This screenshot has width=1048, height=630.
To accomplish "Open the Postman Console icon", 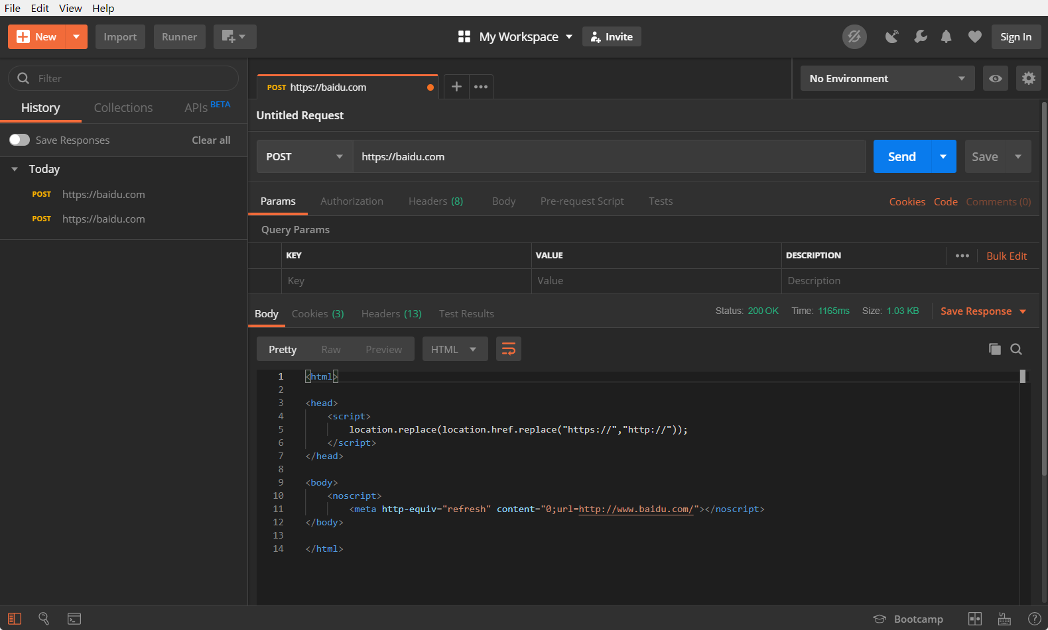I will tap(74, 619).
